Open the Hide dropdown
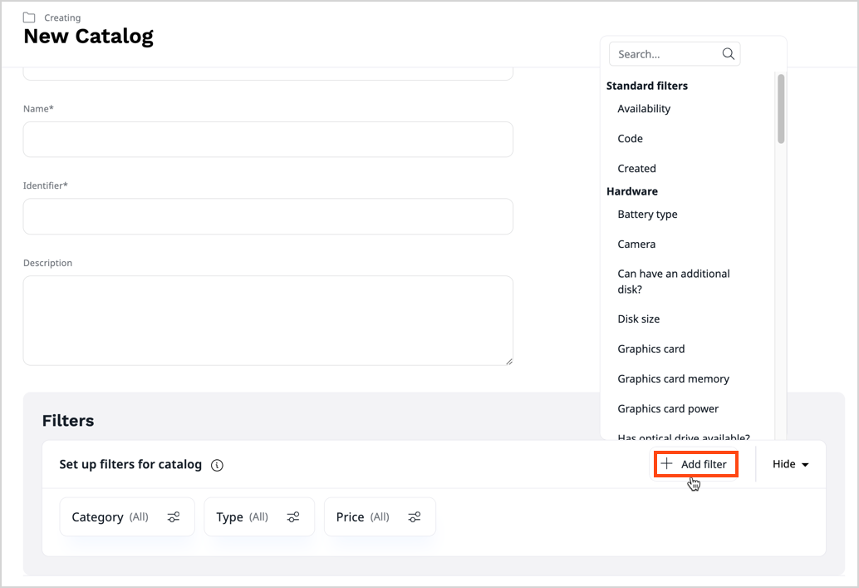The width and height of the screenshot is (859, 588). [x=788, y=464]
